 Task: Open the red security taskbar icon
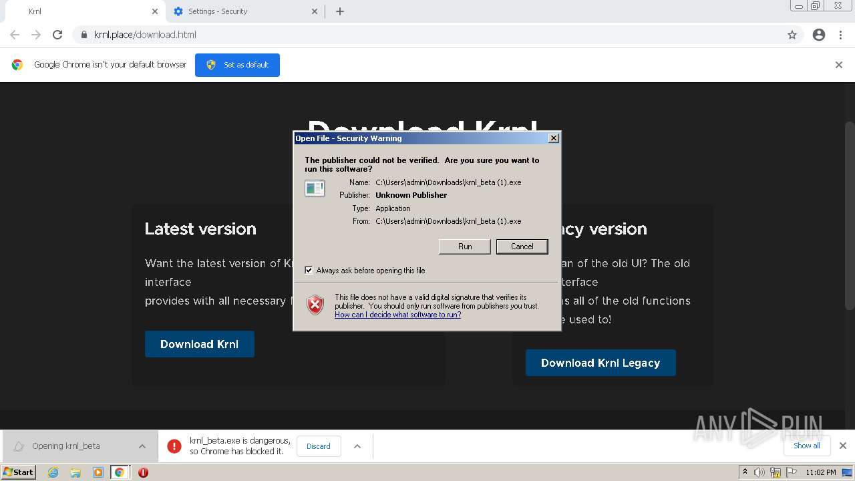(x=143, y=472)
